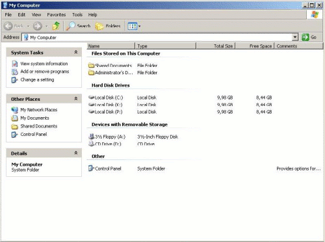Go back with the Back arrow icon
This screenshot has height=242, width=325.
(8, 26)
